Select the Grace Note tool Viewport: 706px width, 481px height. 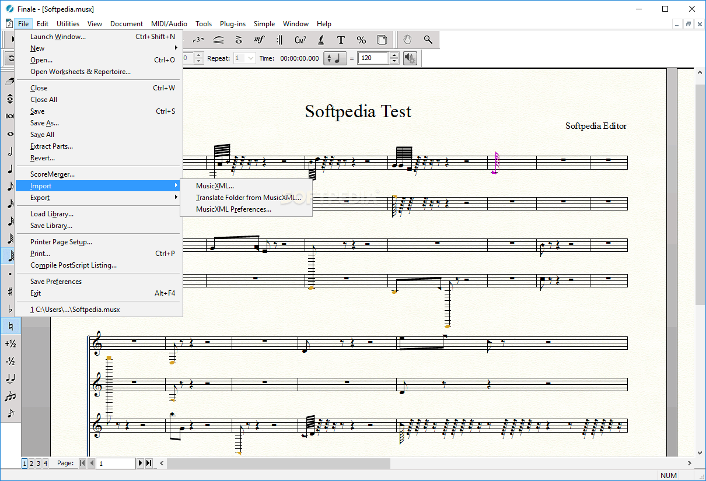click(x=10, y=413)
